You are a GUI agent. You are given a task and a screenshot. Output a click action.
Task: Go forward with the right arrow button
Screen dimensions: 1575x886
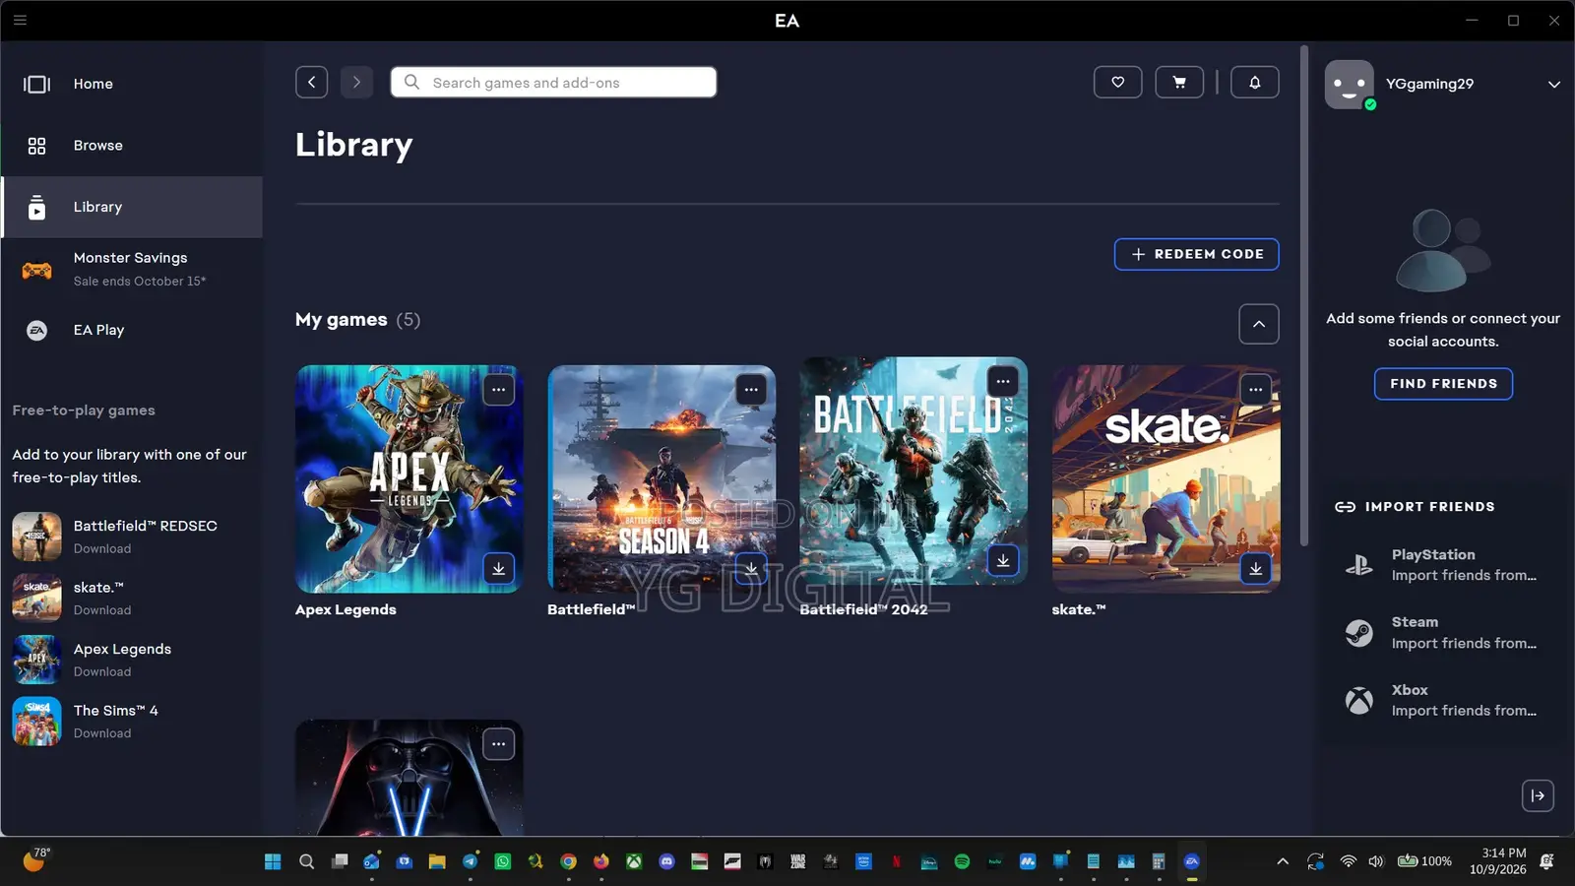[x=356, y=83]
